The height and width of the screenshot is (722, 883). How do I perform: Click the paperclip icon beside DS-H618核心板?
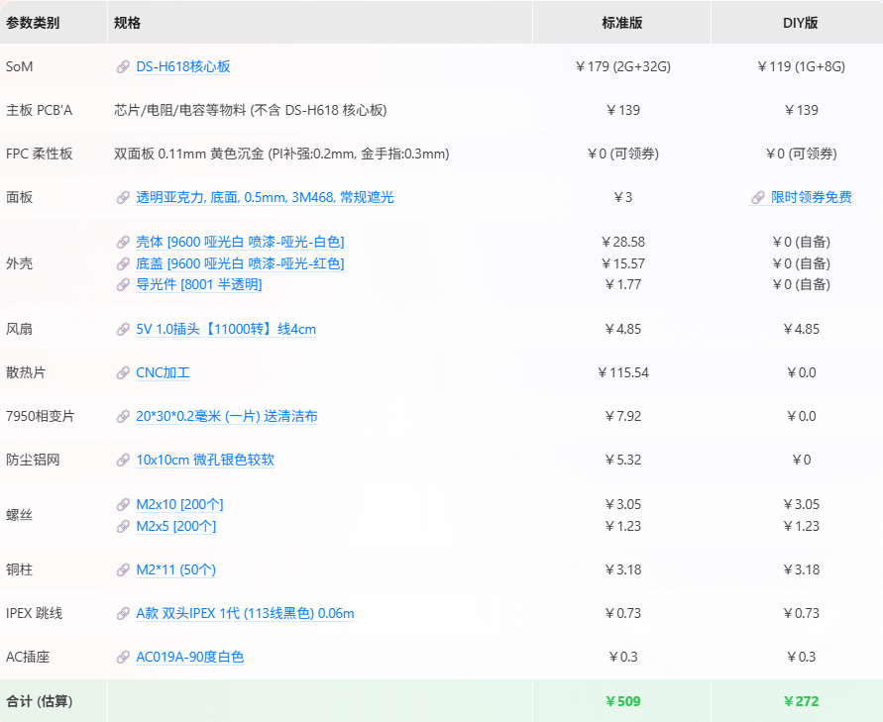pyautogui.click(x=121, y=66)
